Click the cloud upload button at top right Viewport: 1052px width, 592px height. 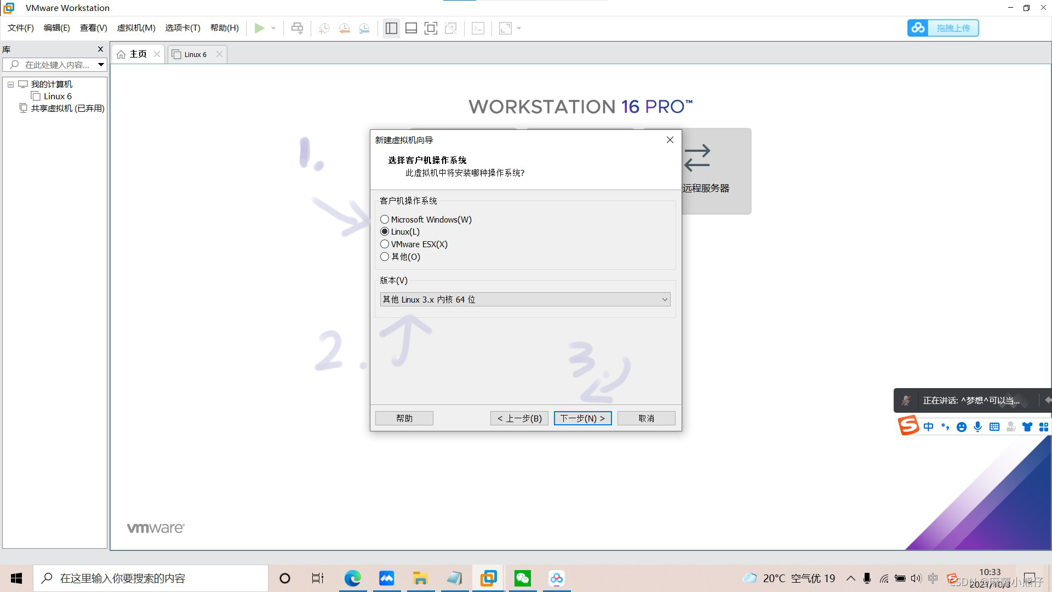click(x=943, y=28)
